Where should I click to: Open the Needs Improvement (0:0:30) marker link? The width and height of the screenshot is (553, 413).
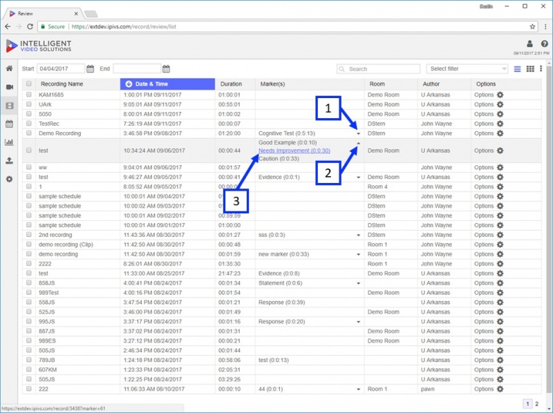pos(294,151)
